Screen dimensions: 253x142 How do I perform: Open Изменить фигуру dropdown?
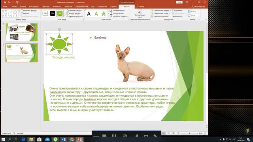coord(29,11)
